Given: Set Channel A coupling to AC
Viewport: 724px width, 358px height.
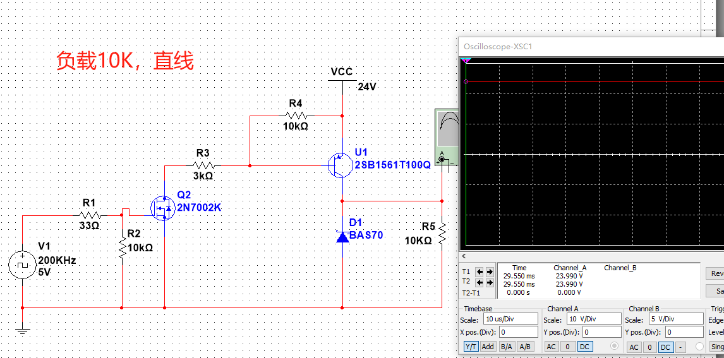Looking at the screenshot, I should (552, 347).
